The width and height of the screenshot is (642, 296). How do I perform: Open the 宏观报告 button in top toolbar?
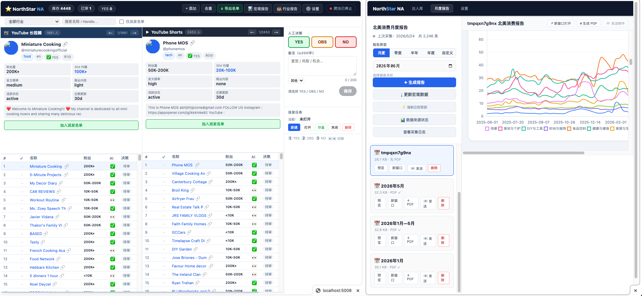[x=258, y=9]
